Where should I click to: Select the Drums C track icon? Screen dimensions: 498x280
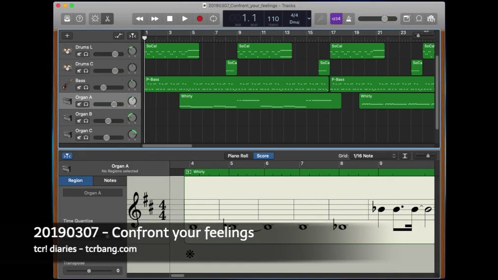coord(67,67)
